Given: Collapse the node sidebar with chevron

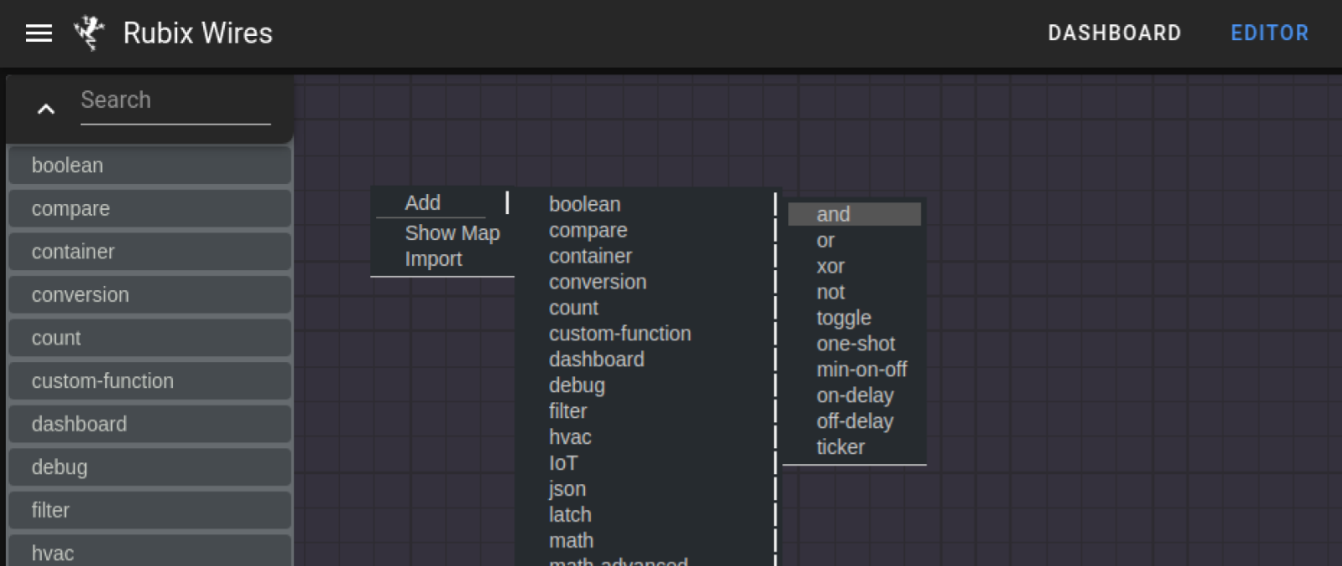Looking at the screenshot, I should point(46,109).
